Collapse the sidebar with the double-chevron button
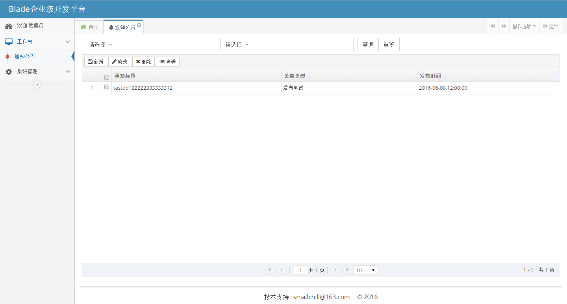The height and width of the screenshot is (304, 567). [x=37, y=85]
